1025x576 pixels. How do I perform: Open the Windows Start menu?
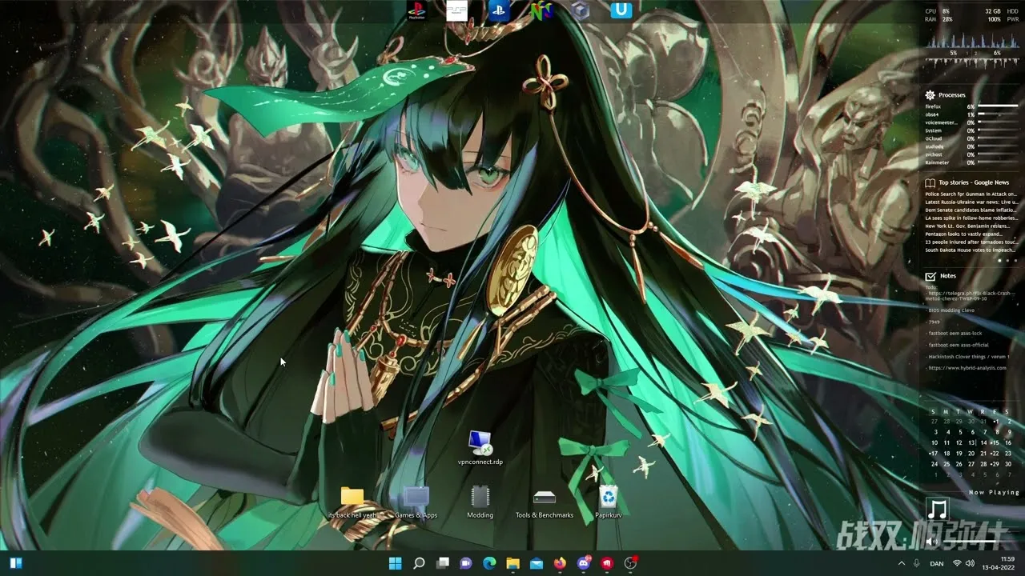click(x=396, y=563)
